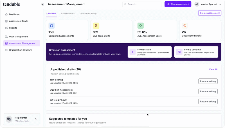Switch to the Template Library tab
This screenshot has width=225, height=128.
click(x=88, y=14)
